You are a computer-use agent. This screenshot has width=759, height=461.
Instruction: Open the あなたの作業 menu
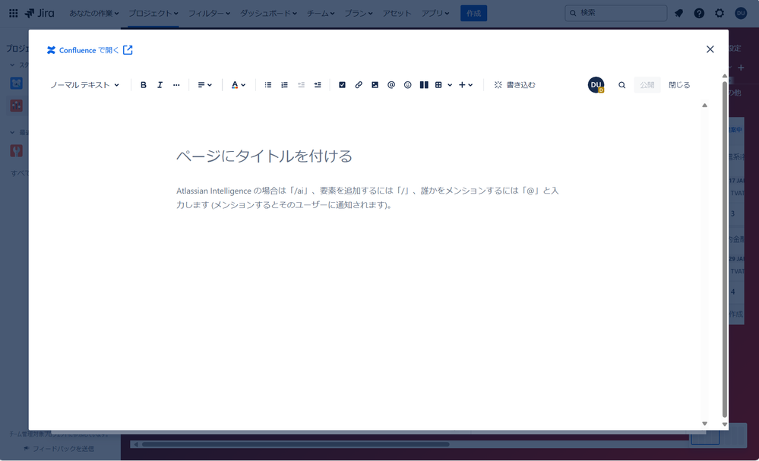point(94,13)
